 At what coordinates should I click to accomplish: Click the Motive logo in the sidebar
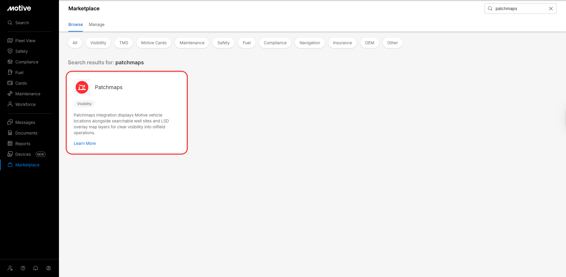pos(19,8)
